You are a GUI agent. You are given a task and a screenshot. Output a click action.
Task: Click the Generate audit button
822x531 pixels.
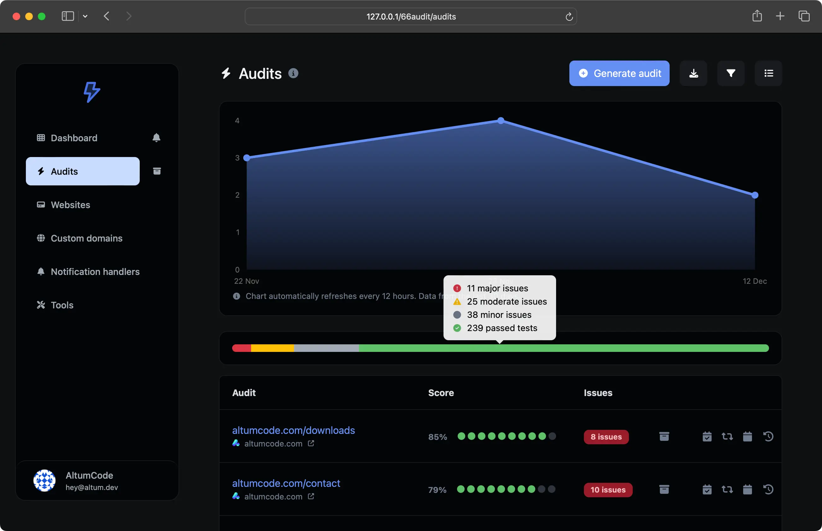click(619, 73)
